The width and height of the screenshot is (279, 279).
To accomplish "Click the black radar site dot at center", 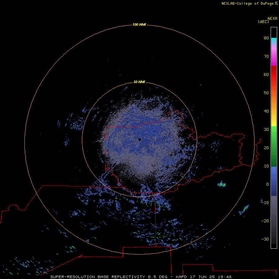I will [x=139, y=139].
